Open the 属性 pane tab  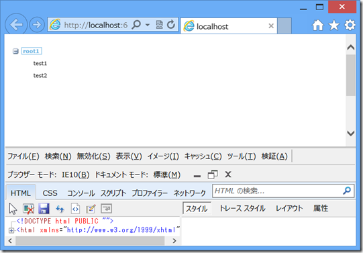coord(321,208)
